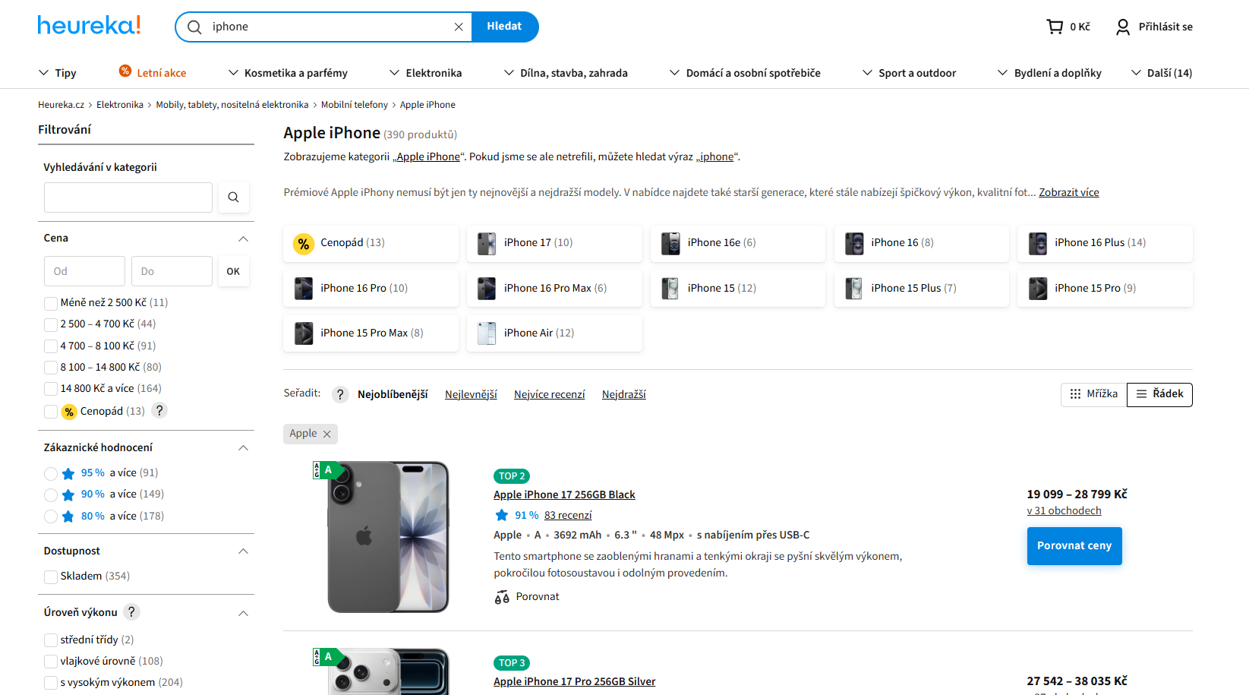The width and height of the screenshot is (1249, 695).
Task: Click Porovnat ceny for iPhone 17
Action: (1074, 545)
